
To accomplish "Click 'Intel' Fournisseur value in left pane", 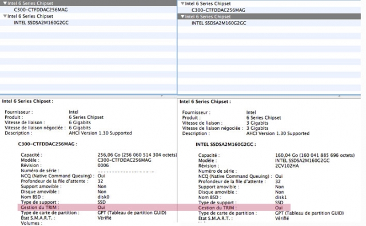I will coord(74,112).
